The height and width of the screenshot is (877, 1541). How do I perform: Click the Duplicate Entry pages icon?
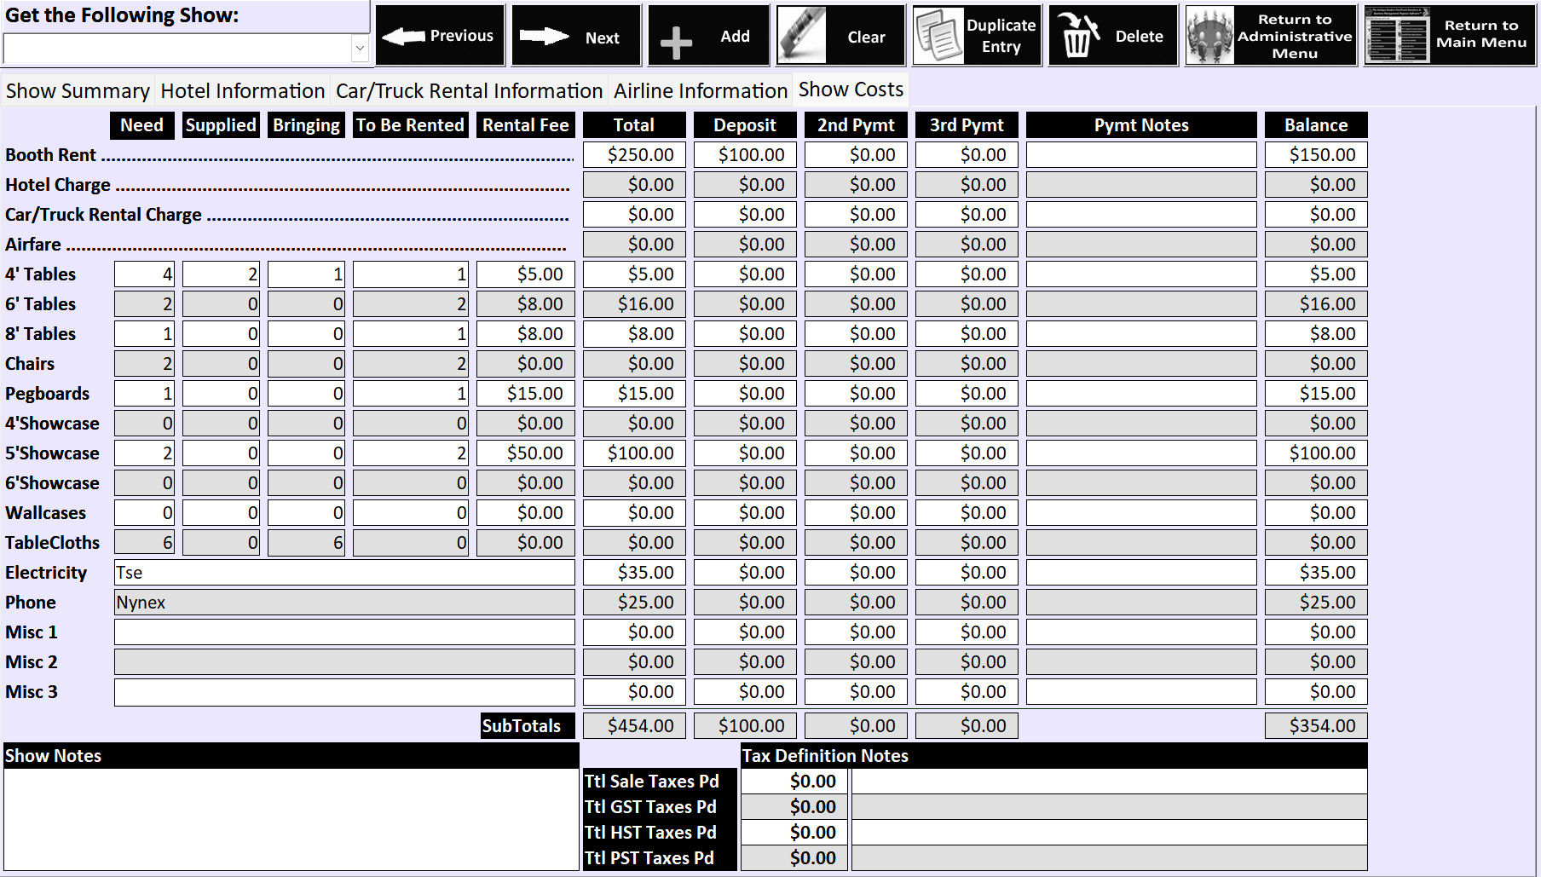pyautogui.click(x=938, y=36)
